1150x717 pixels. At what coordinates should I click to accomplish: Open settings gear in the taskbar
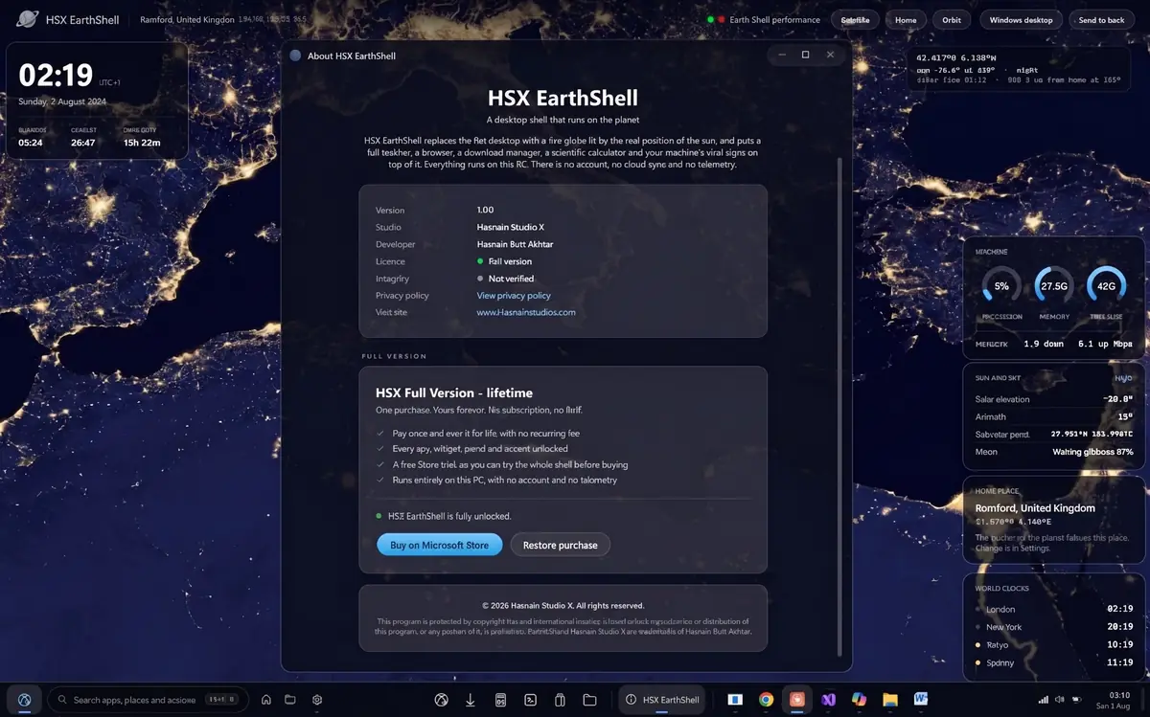[317, 700]
